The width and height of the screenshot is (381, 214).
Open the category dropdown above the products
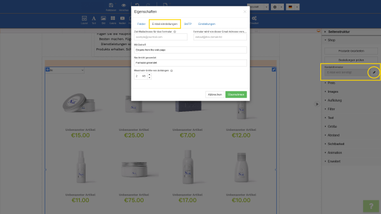pyautogui.click(x=65, y=70)
